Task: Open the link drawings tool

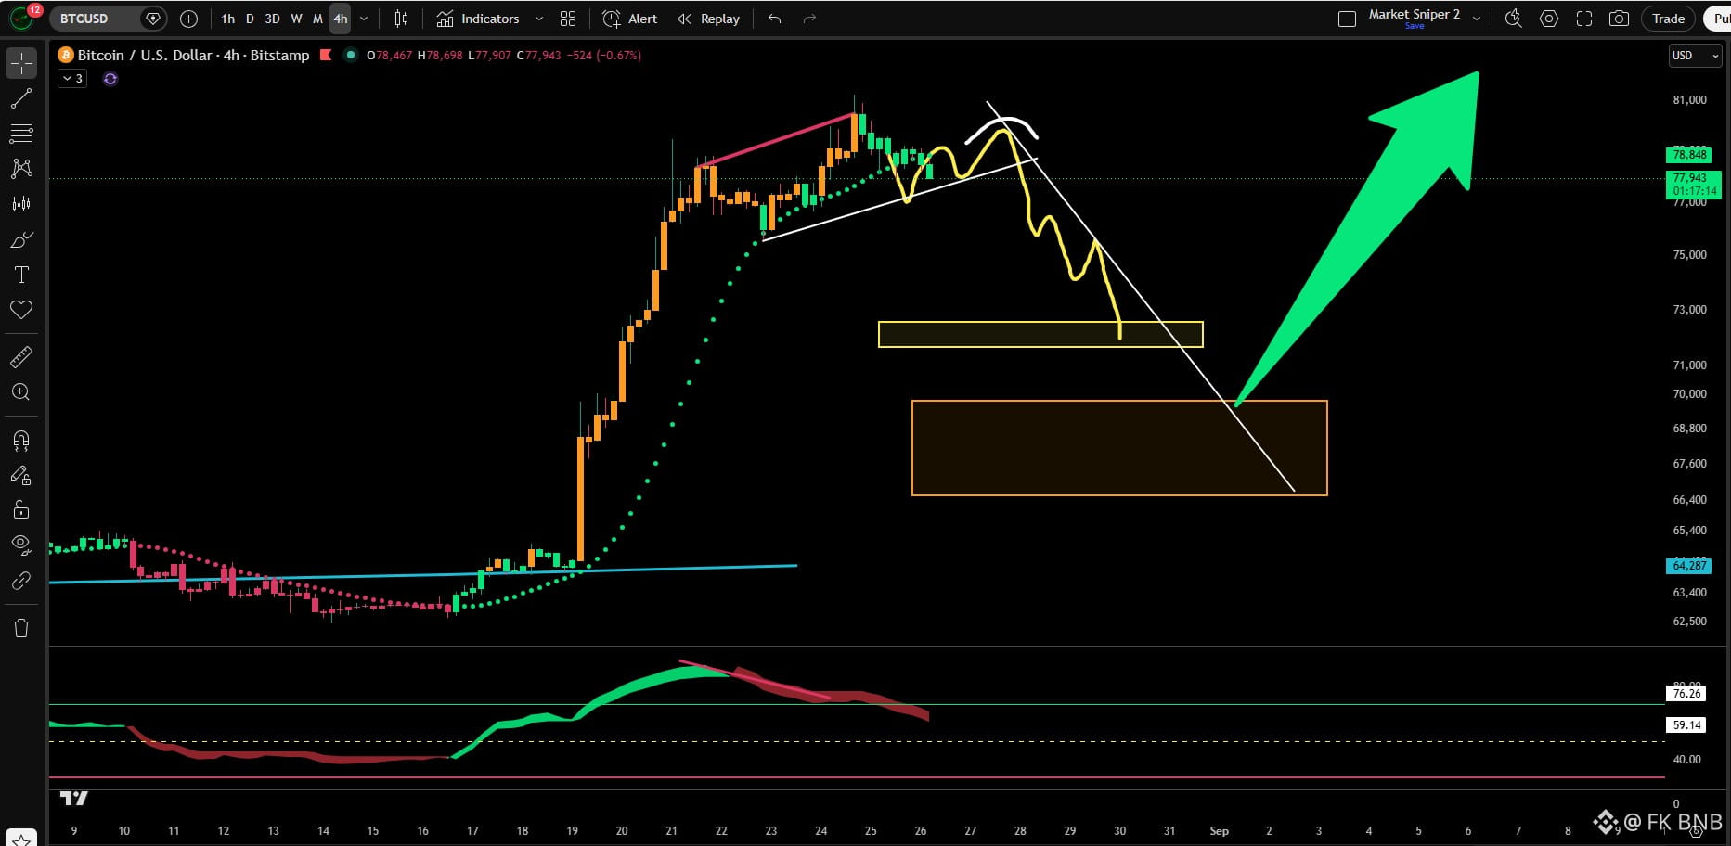Action: click(x=21, y=581)
